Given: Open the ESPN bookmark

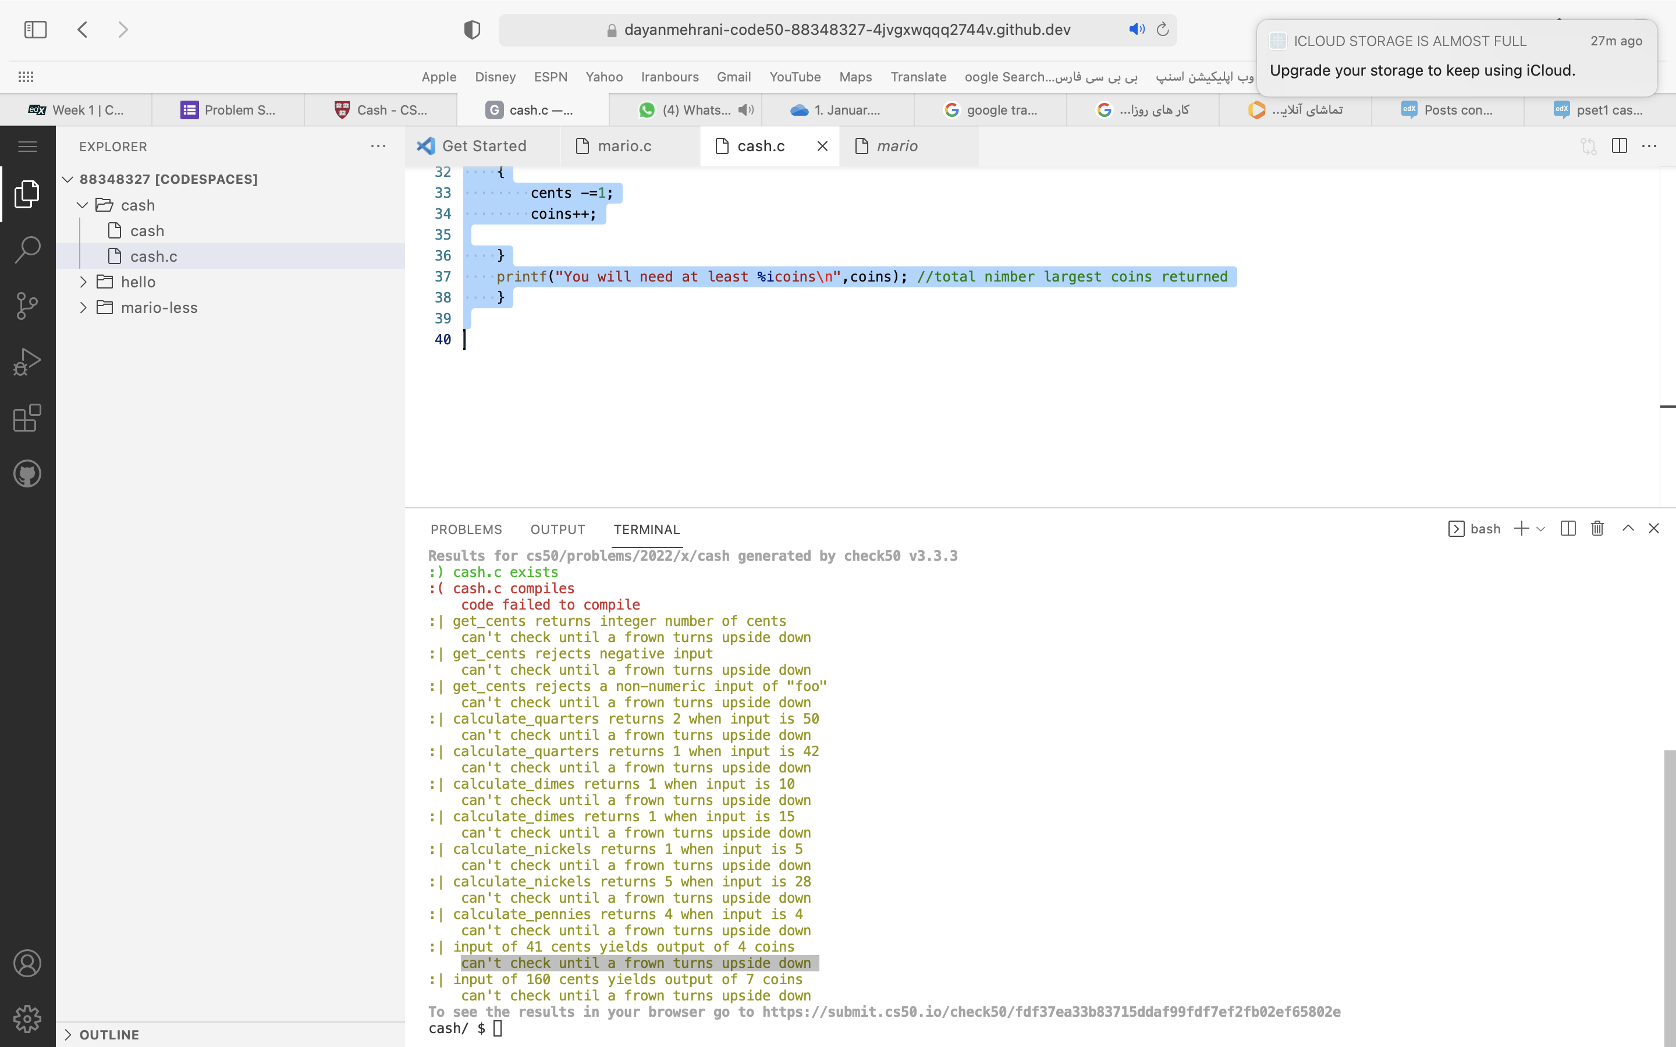Looking at the screenshot, I should click(551, 77).
